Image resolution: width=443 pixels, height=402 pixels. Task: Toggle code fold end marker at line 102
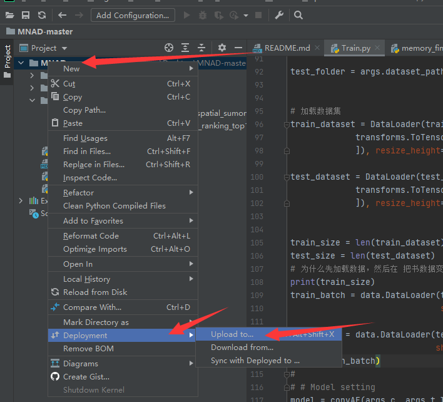[x=287, y=204]
